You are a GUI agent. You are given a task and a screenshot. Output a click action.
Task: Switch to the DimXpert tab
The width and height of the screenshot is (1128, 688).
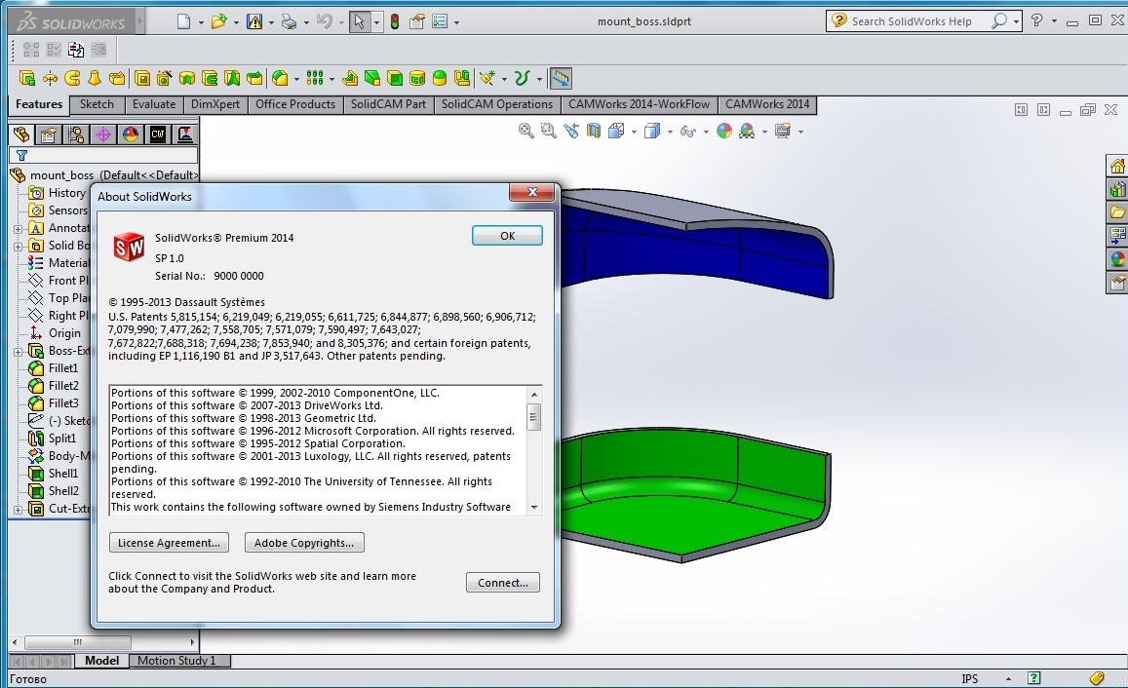[x=215, y=104]
